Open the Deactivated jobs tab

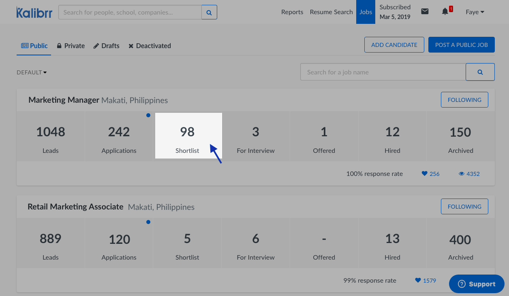pos(150,46)
